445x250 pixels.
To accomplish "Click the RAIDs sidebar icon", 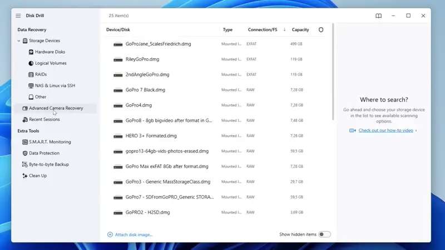I will pos(31,74).
